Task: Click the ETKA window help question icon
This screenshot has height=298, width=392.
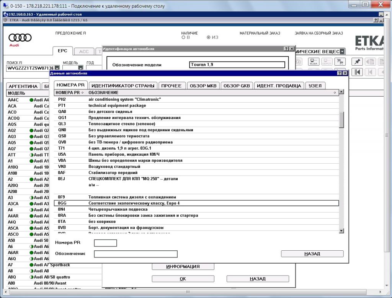Action: 376,20
